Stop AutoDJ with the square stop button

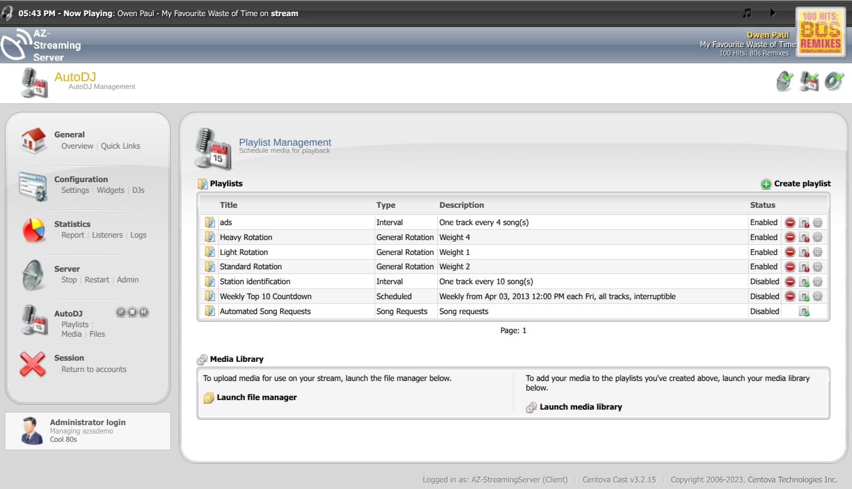click(133, 312)
